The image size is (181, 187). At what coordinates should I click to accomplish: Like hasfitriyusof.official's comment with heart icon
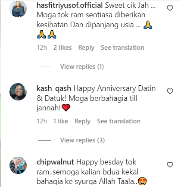pyautogui.click(x=170, y=8)
